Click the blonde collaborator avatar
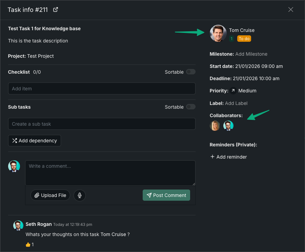The width and height of the screenshot is (305, 252). pyautogui.click(x=215, y=126)
